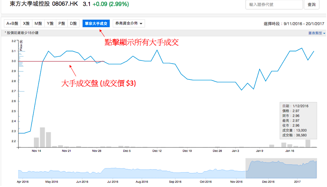This screenshot has width=327, height=187.
Task: Click the volume bar right of Jan 16
Action: click(308, 143)
